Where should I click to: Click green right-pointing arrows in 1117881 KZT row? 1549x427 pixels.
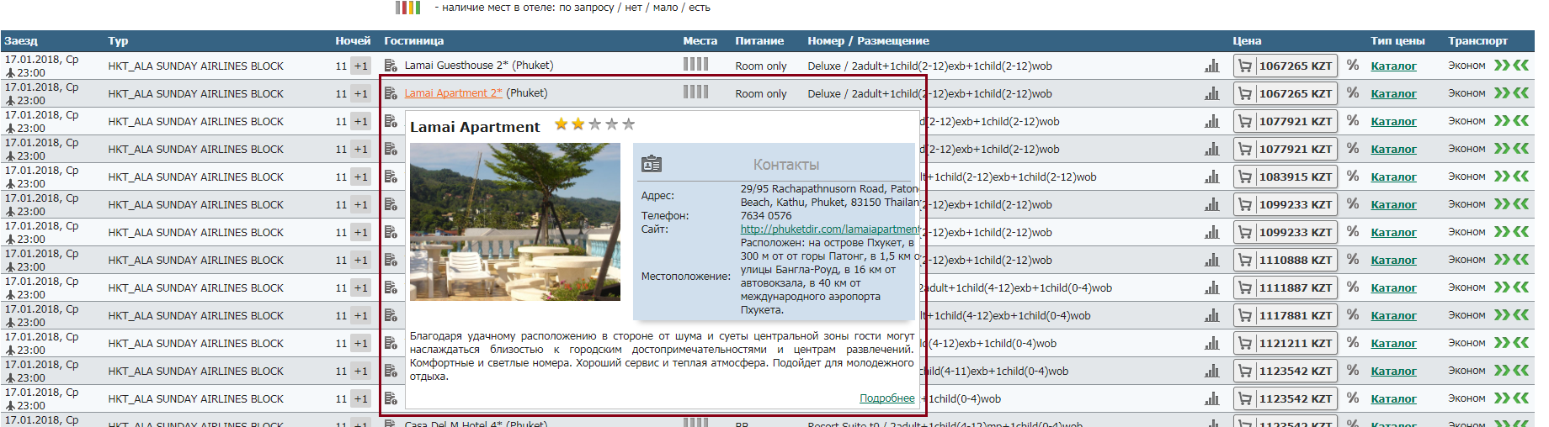pyautogui.click(x=1501, y=315)
